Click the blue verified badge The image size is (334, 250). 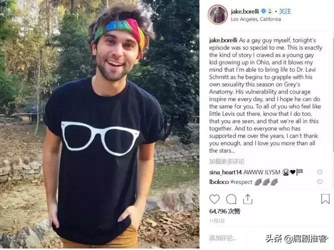tap(264, 11)
